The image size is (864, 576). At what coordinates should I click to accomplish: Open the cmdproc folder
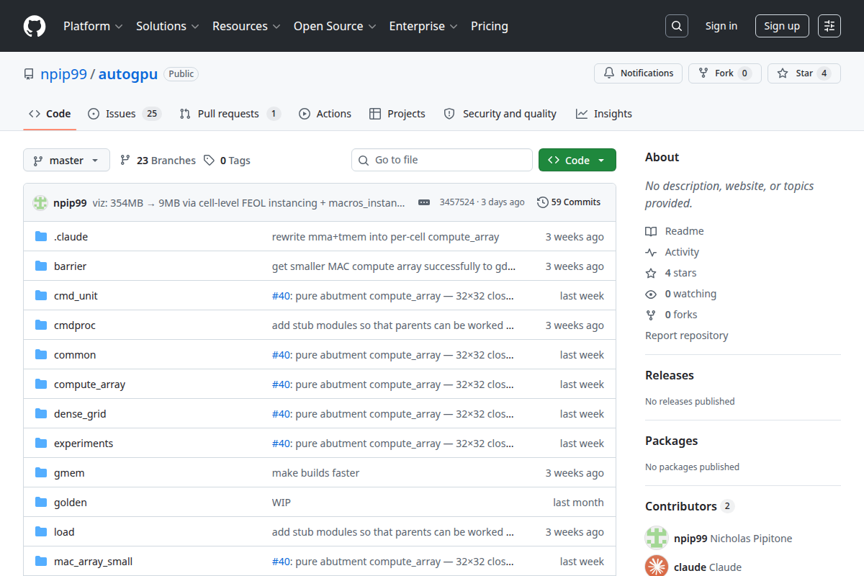pos(75,325)
